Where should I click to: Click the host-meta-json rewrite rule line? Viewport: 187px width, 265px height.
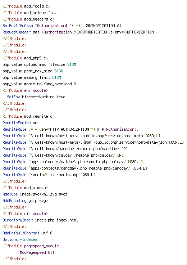(x=93, y=142)
